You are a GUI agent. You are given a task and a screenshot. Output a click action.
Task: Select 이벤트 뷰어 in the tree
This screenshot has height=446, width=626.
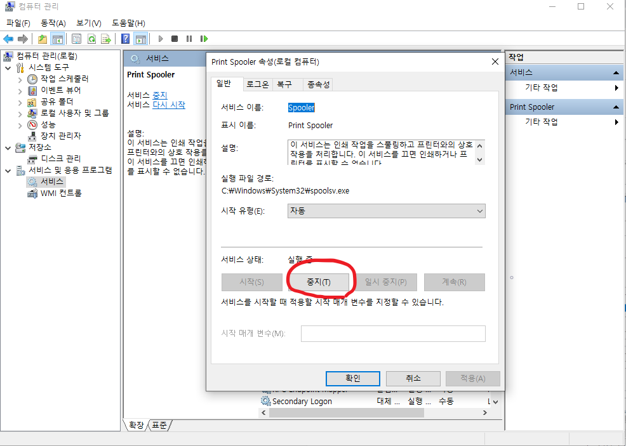(61, 90)
